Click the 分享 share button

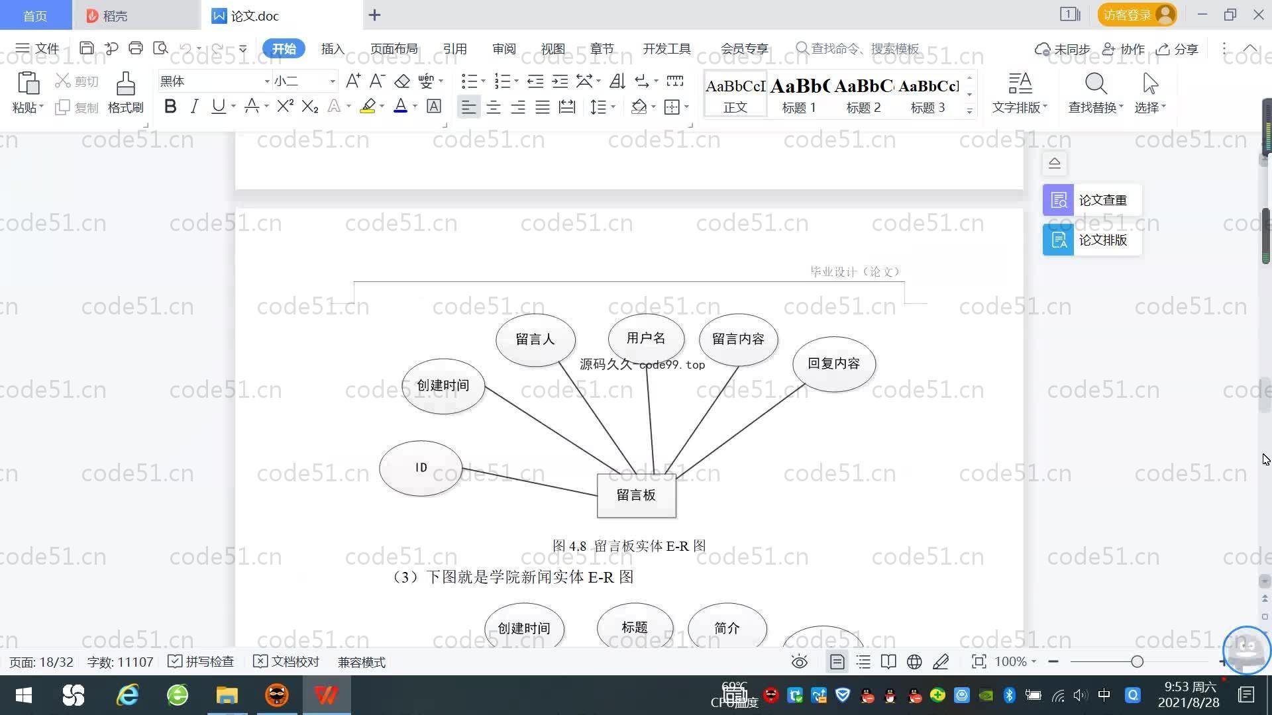click(1177, 49)
